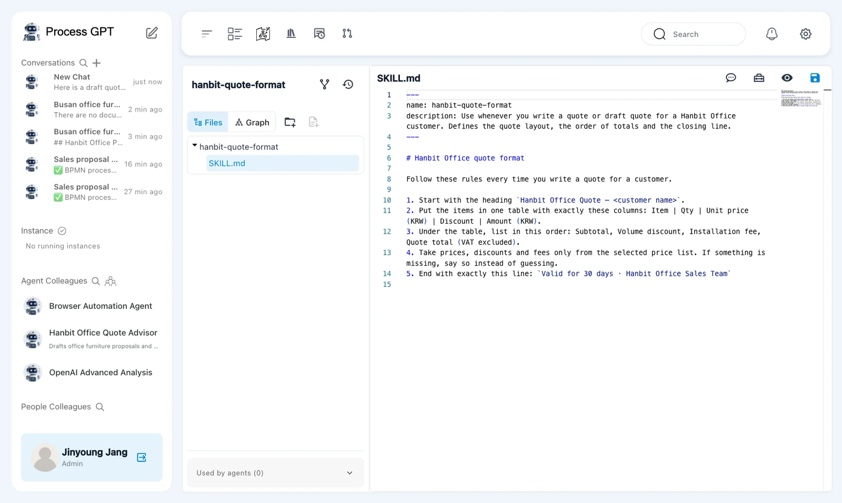
Task: Click the Instance check circle icon
Action: click(x=62, y=231)
